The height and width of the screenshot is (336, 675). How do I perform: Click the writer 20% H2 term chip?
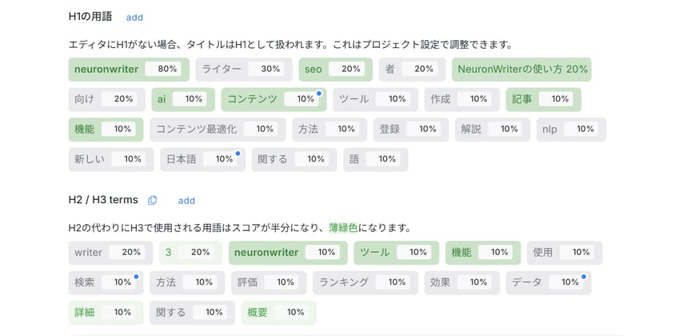pyautogui.click(x=110, y=253)
